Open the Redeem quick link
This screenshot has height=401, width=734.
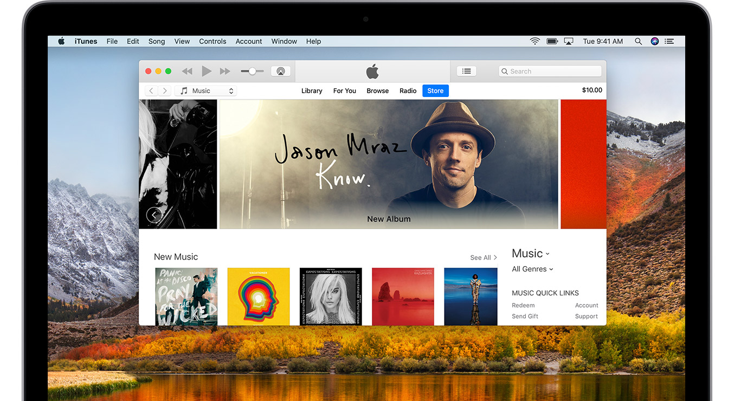pyautogui.click(x=523, y=306)
